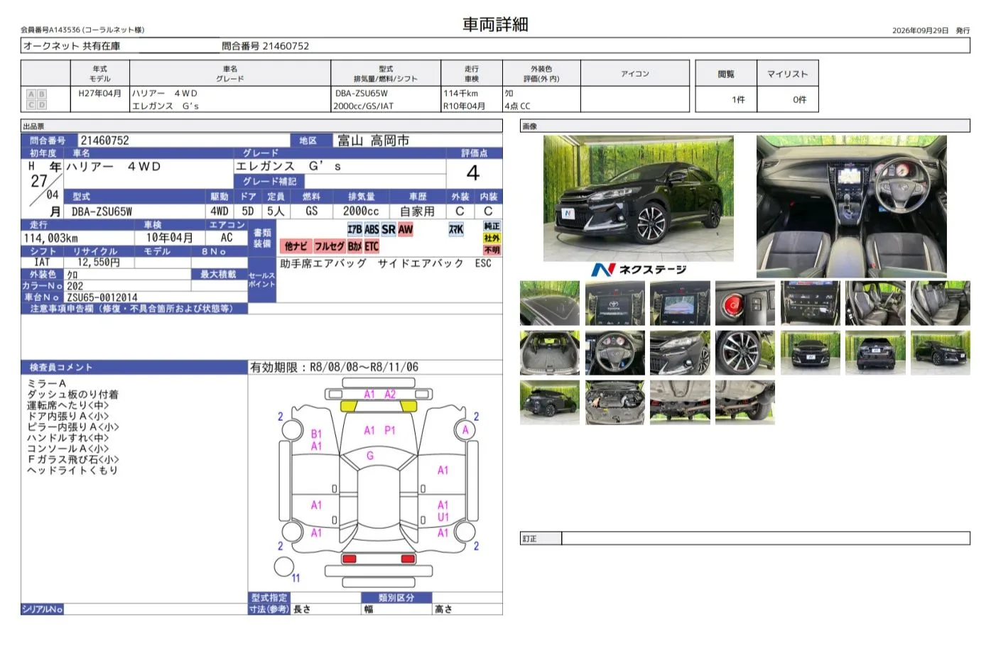Click the ヘッドライトくもり inspector comment
Viewport: 991px width, 648px height.
point(72,470)
